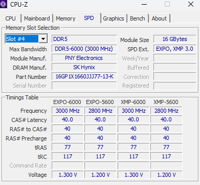
Task: Click the Voltage row label
Action: pyautogui.click(x=37, y=175)
